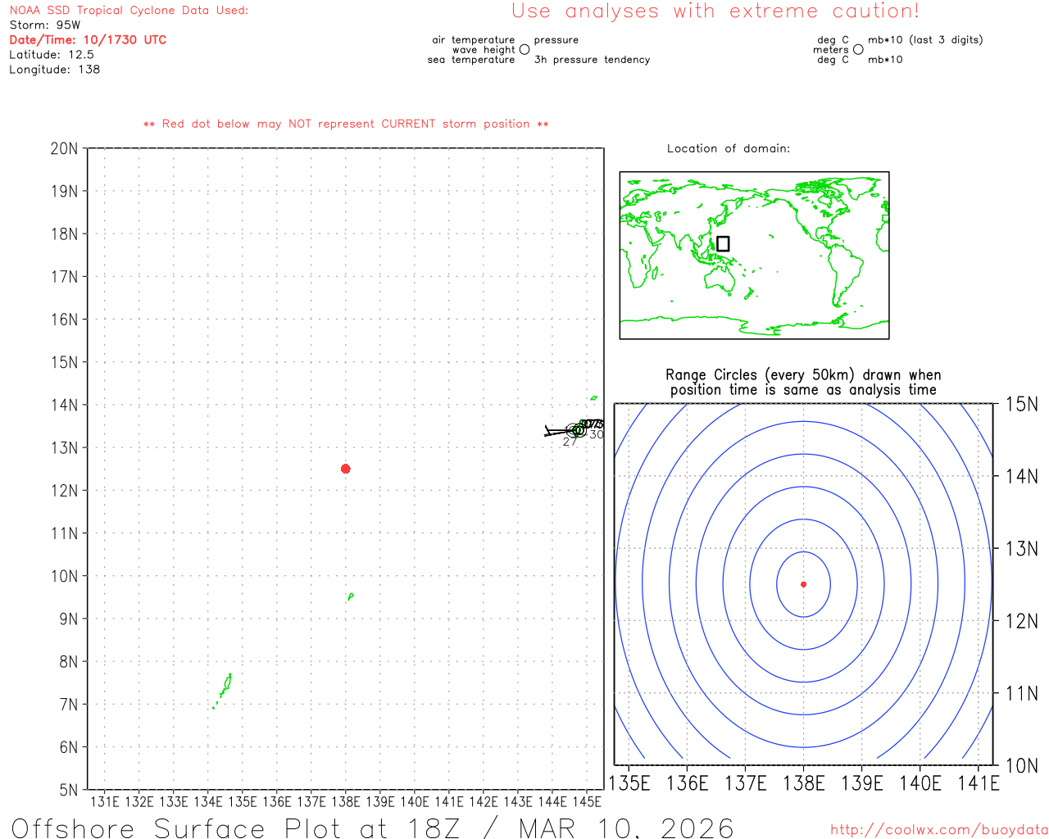Click the station model circle beside wave height
Screen dimensions: 1049x839
click(x=524, y=49)
